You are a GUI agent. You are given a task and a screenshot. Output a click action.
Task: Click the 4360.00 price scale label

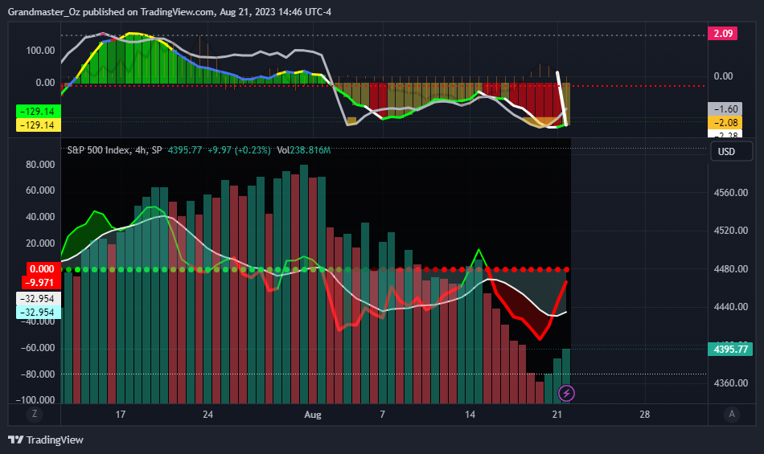pos(730,383)
